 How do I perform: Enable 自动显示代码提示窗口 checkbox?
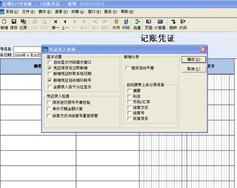coord(49,62)
